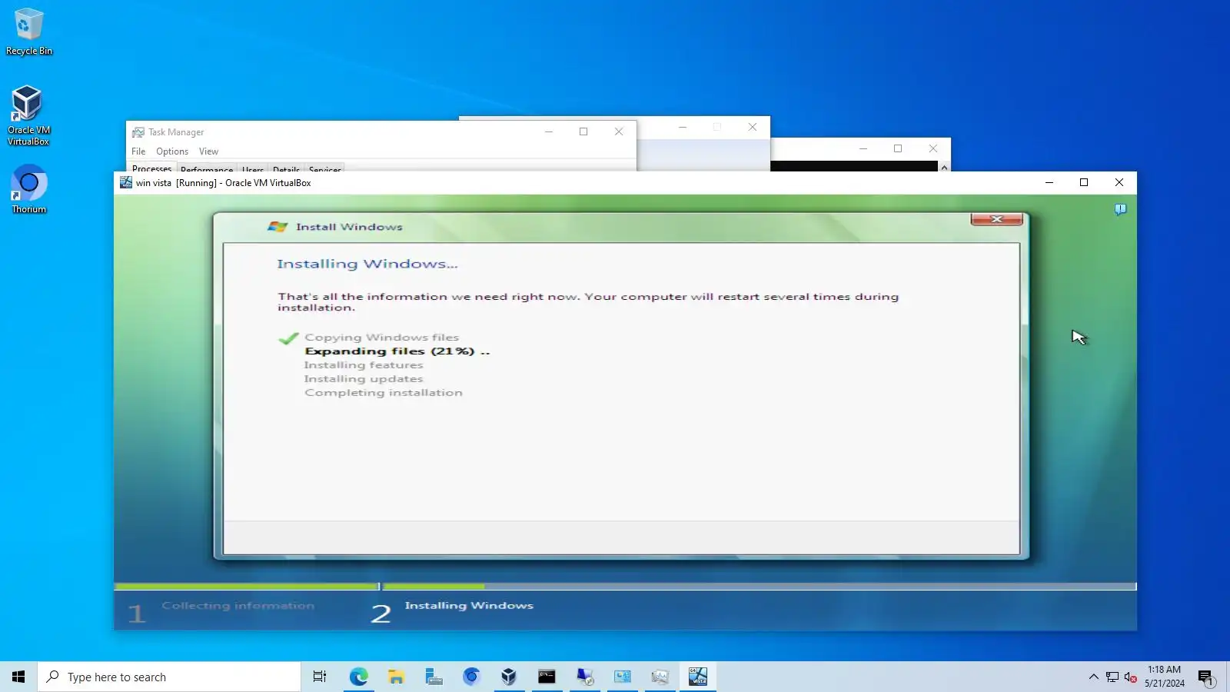Screen dimensions: 1230x692
Task: Click the win vista VirtualBox window title icon
Action: tap(126, 182)
